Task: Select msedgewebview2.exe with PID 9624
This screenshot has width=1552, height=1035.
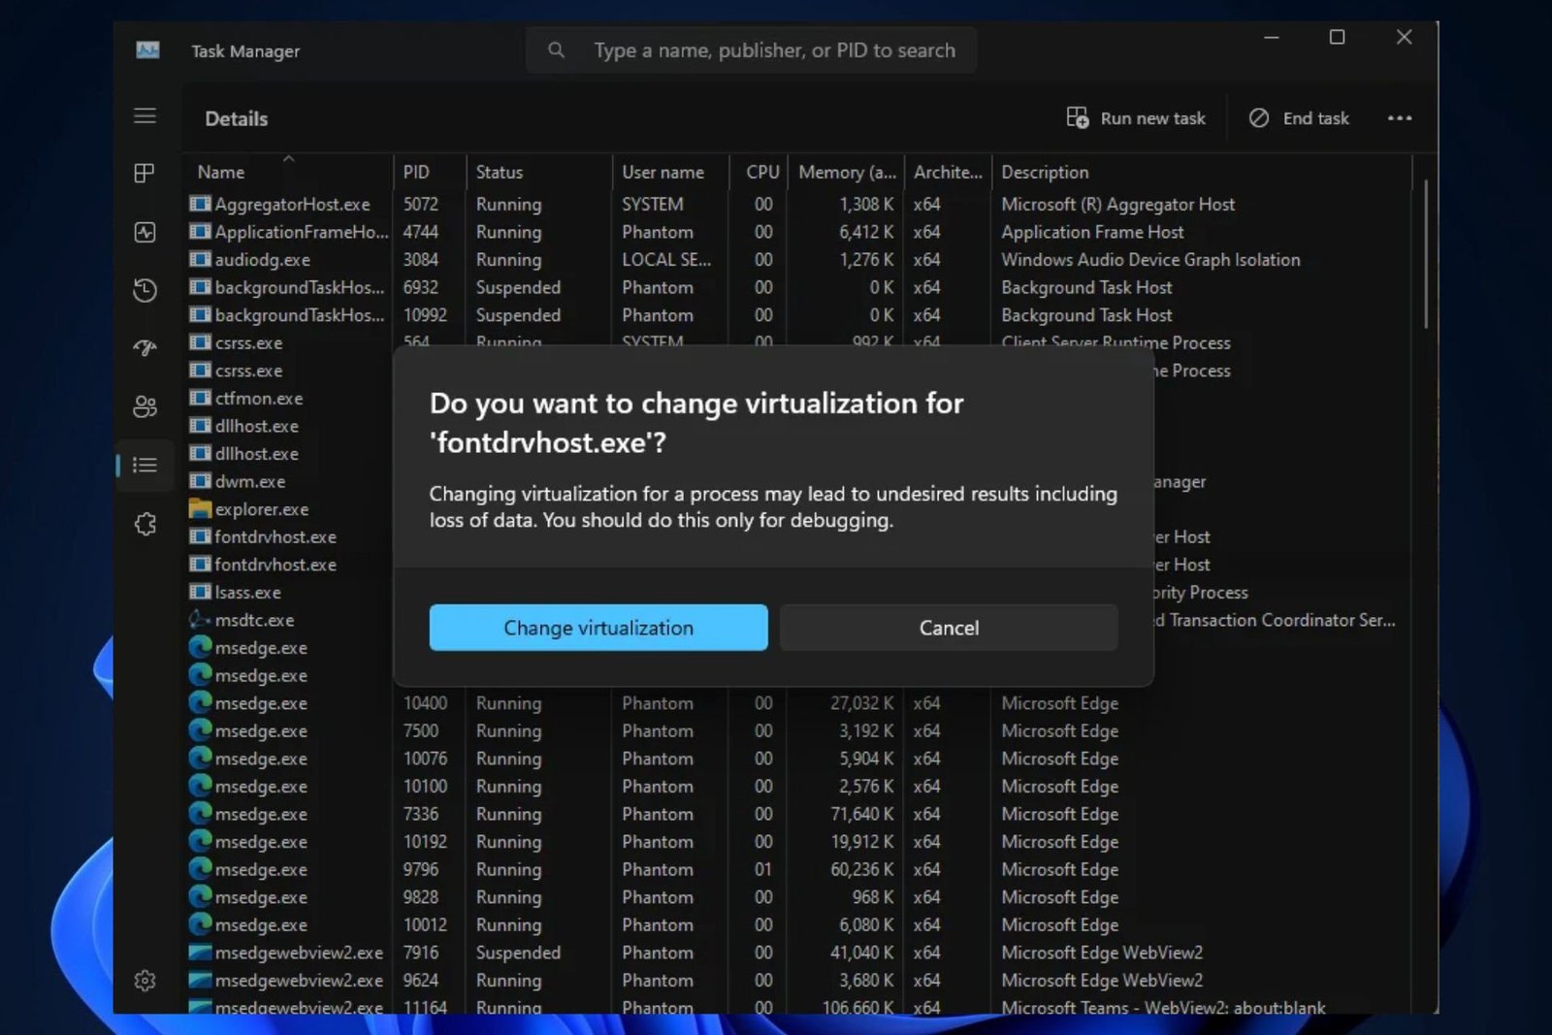Action: (797, 980)
